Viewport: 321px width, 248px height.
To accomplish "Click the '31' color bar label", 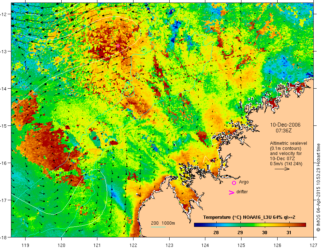I will pos(289,232).
